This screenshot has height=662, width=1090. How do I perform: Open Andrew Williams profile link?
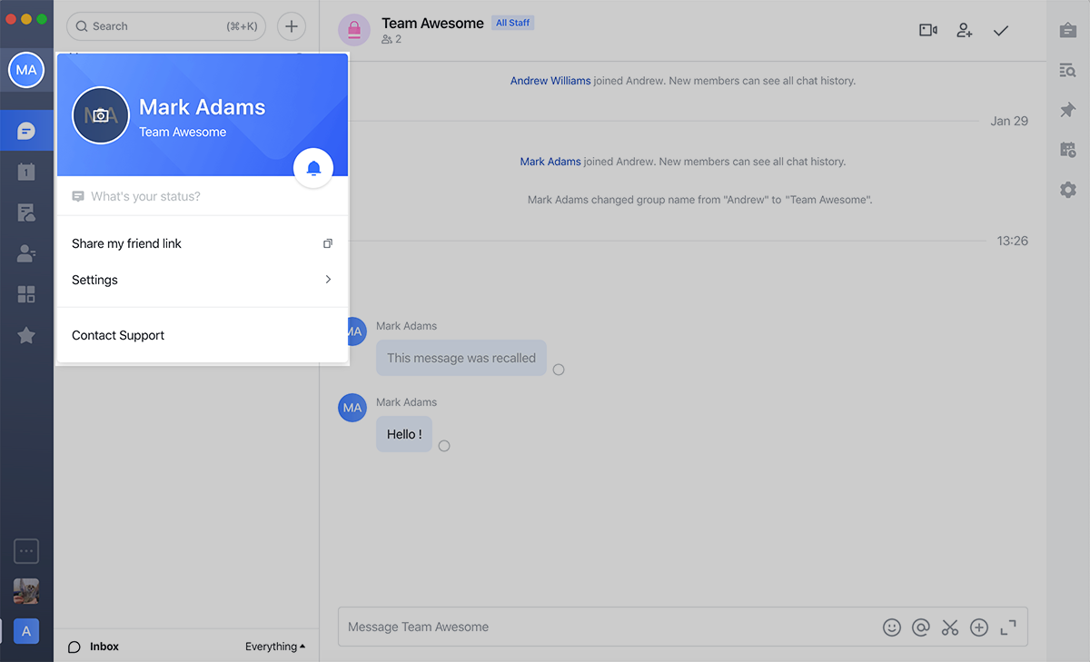coord(550,81)
